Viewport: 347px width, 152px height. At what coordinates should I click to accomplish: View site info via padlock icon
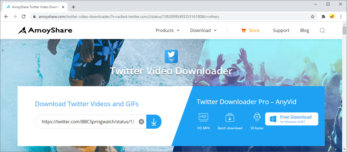click(x=34, y=17)
